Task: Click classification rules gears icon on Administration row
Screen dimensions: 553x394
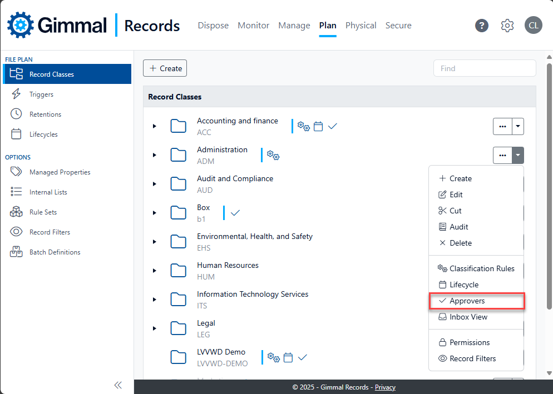Action: 273,155
